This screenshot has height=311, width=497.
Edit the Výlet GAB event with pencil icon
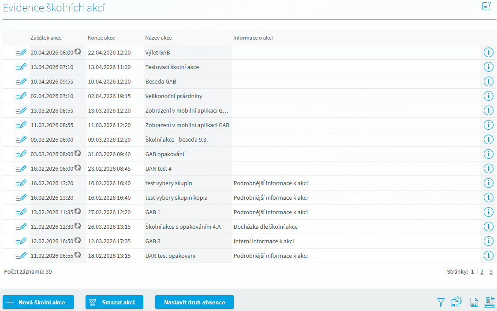[21, 52]
